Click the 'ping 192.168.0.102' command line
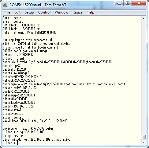Screen dimensions: 149x148 click(x=24, y=132)
